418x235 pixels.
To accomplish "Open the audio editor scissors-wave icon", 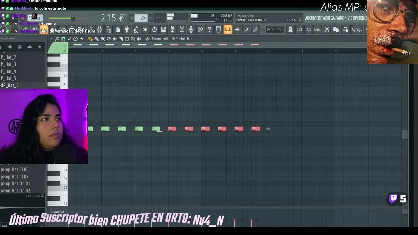I will pos(182,30).
